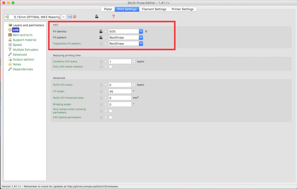
Task: Click the Combine infill every value field
Action: 120,62
